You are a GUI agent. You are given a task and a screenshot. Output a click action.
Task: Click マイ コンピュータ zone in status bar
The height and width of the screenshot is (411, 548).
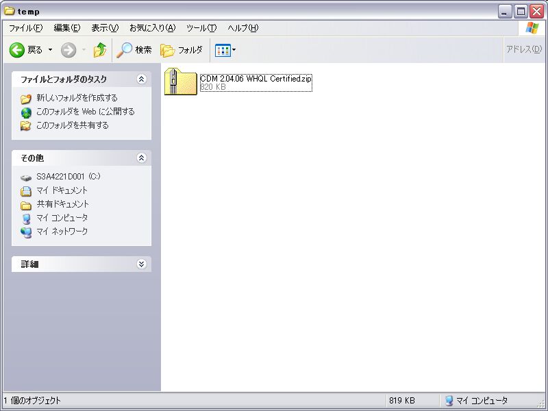476,400
